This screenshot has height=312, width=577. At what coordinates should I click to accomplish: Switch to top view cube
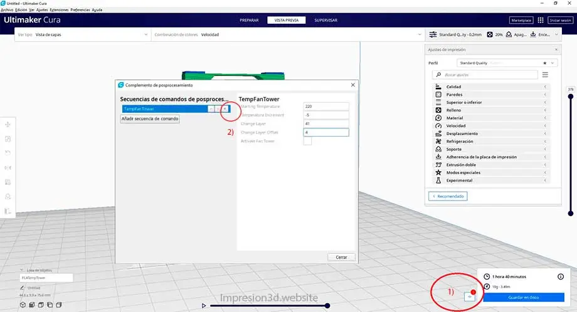point(41,304)
